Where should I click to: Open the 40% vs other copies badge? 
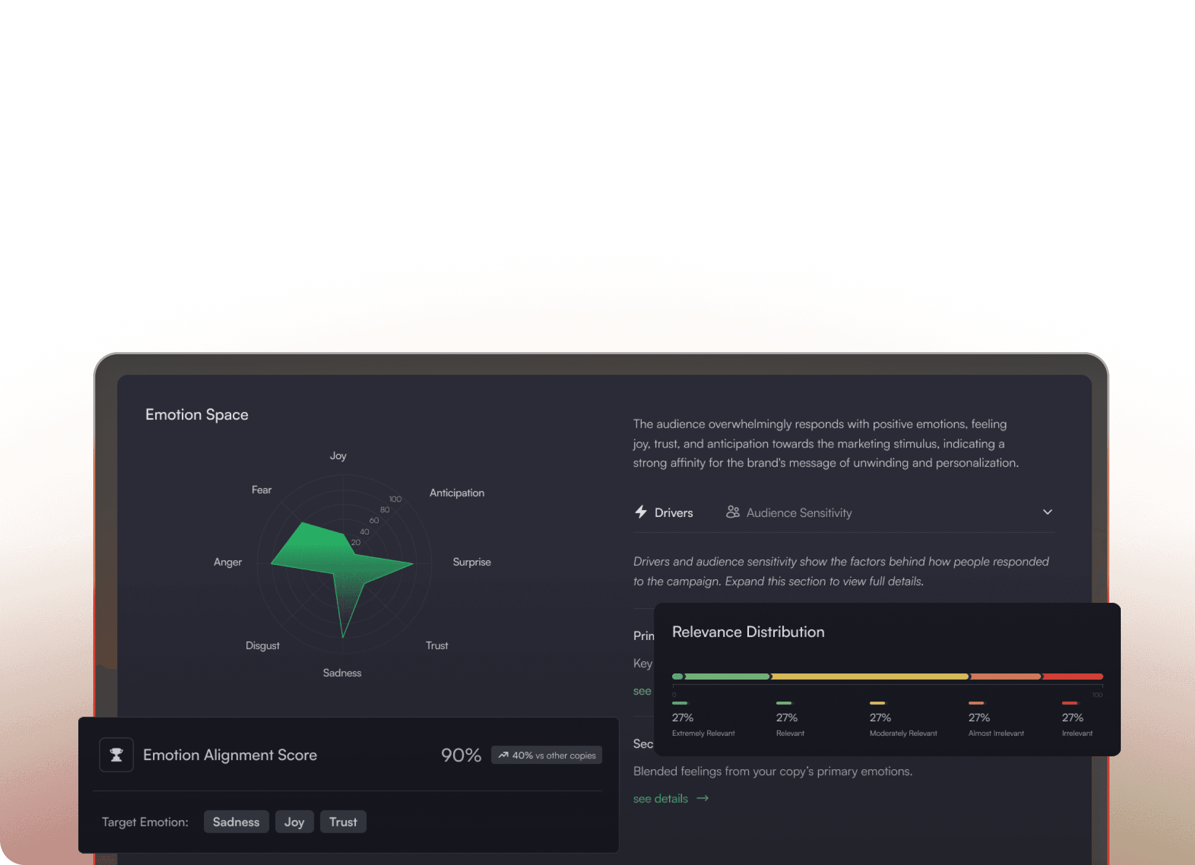click(x=547, y=755)
